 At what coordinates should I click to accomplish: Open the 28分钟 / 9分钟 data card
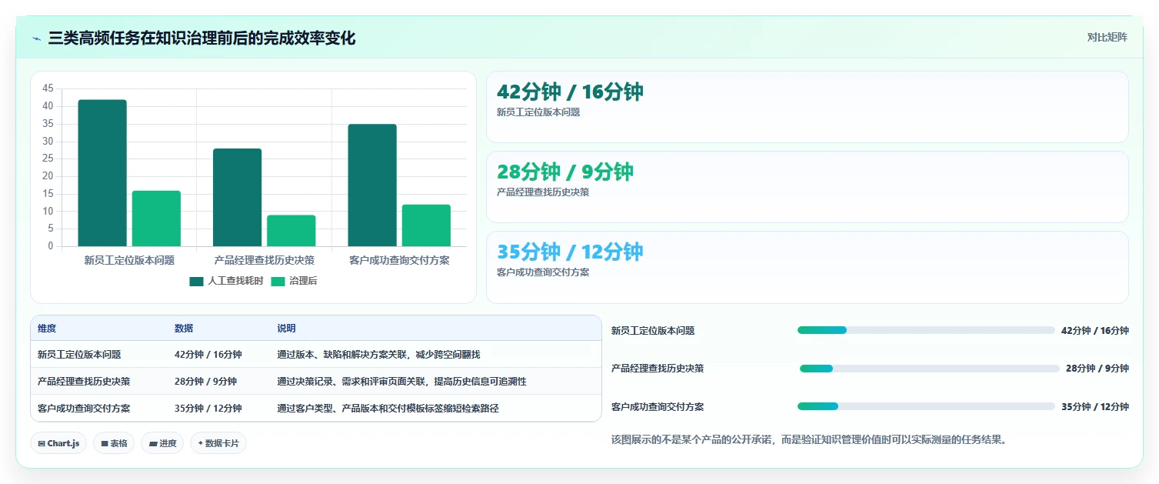808,187
